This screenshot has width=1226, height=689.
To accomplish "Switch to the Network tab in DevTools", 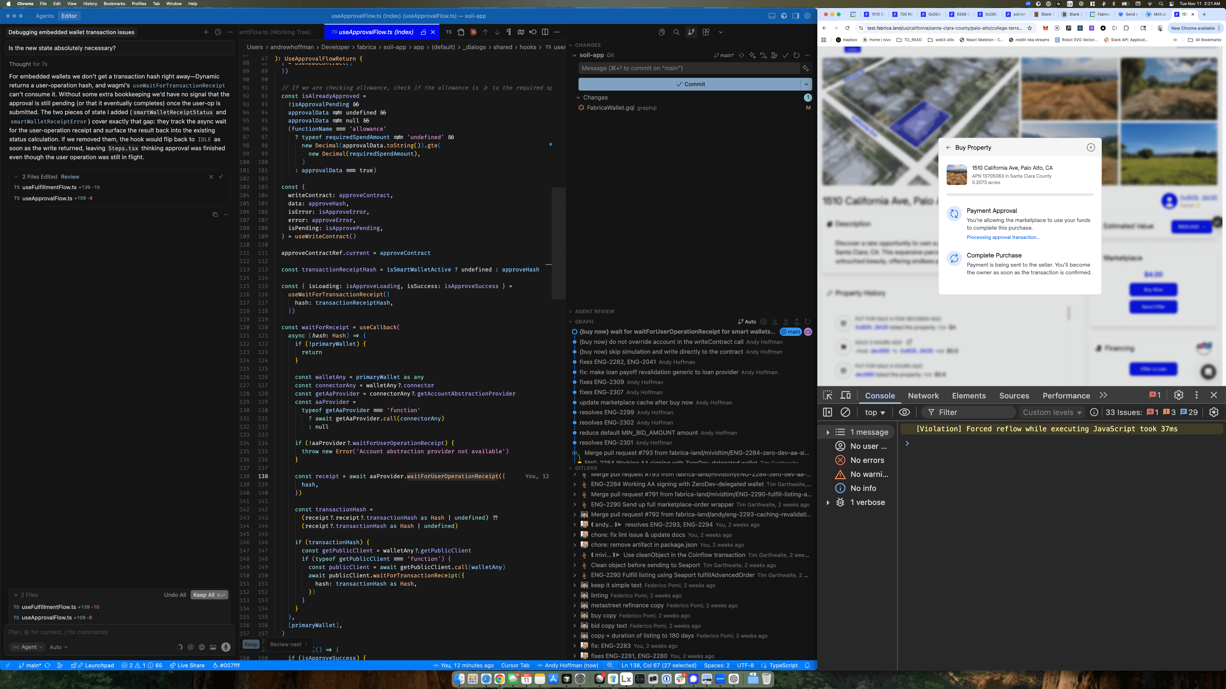I will [923, 396].
